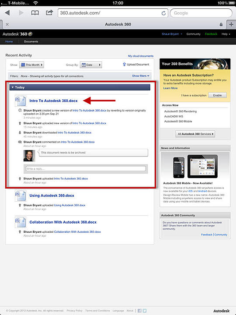Open Using Autodesk 360.docx title link
The image size is (236, 315).
pos(52,196)
